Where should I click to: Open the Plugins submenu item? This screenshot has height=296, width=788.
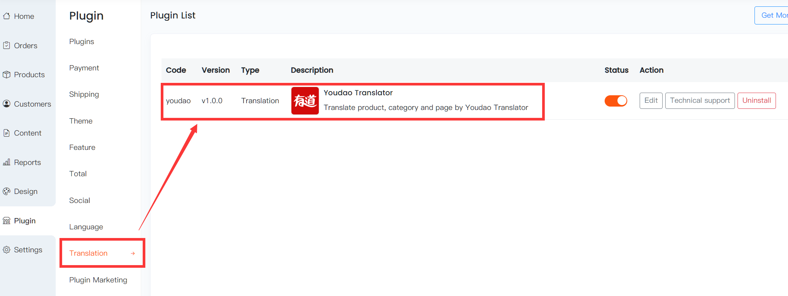82,41
